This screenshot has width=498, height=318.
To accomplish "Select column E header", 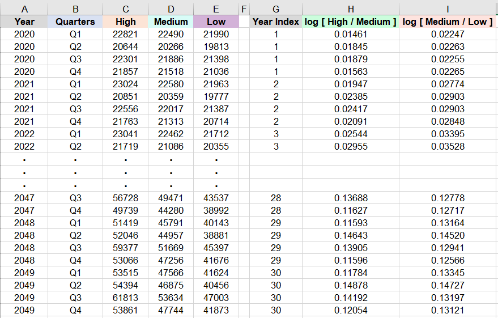I will 216,9.
